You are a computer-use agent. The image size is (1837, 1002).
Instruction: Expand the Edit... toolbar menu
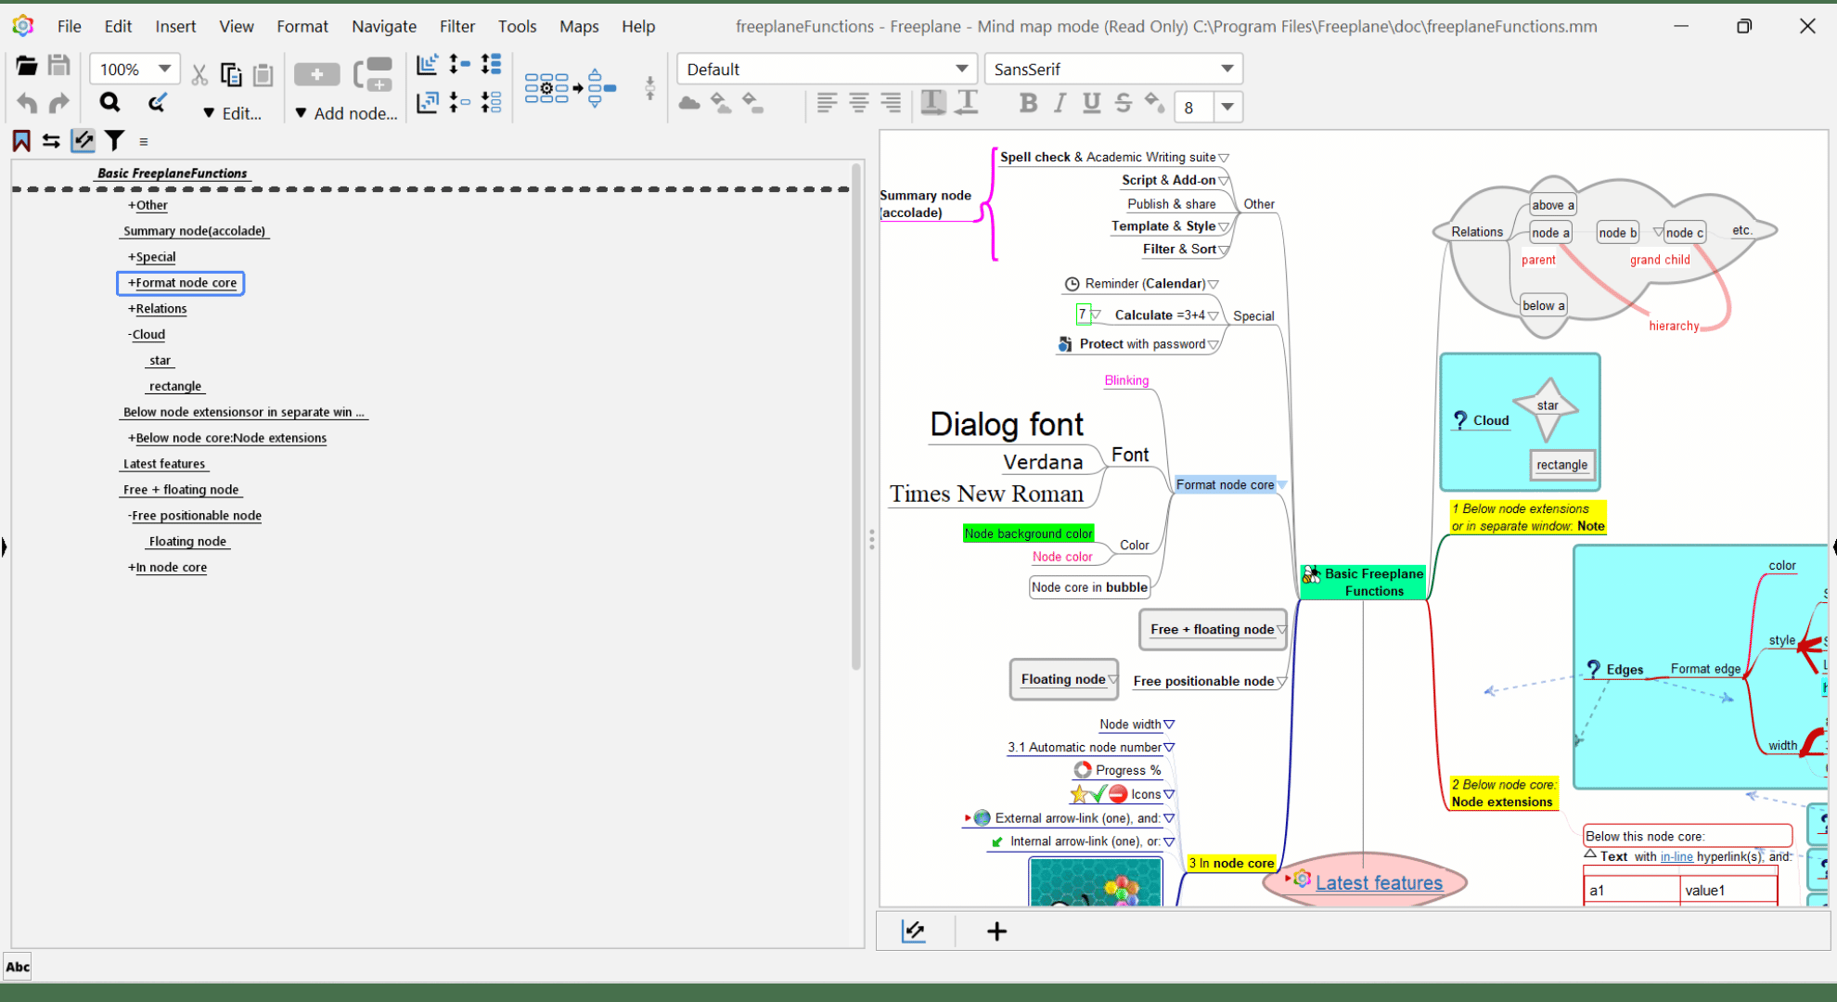pos(233,113)
